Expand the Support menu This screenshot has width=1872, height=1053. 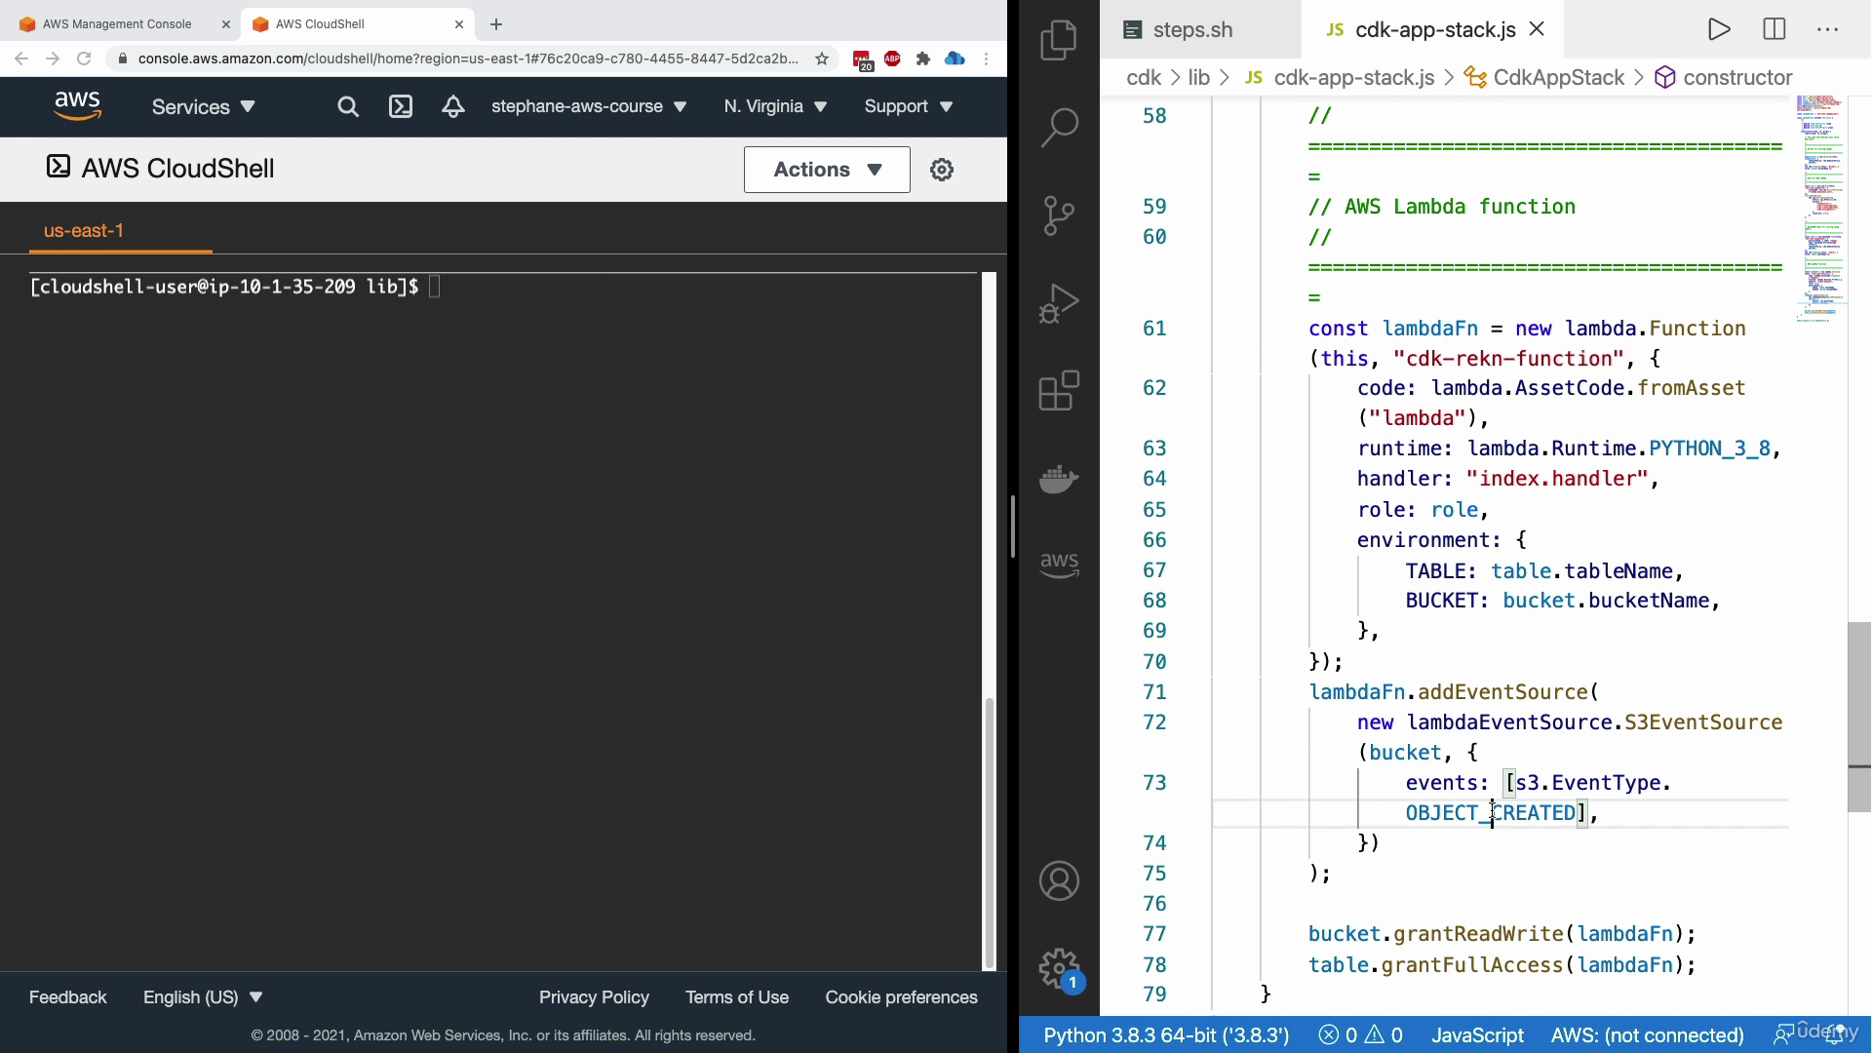[909, 106]
